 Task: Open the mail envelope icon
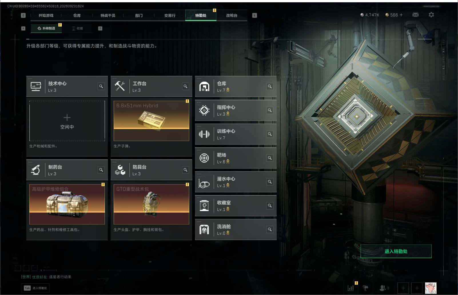click(x=415, y=15)
